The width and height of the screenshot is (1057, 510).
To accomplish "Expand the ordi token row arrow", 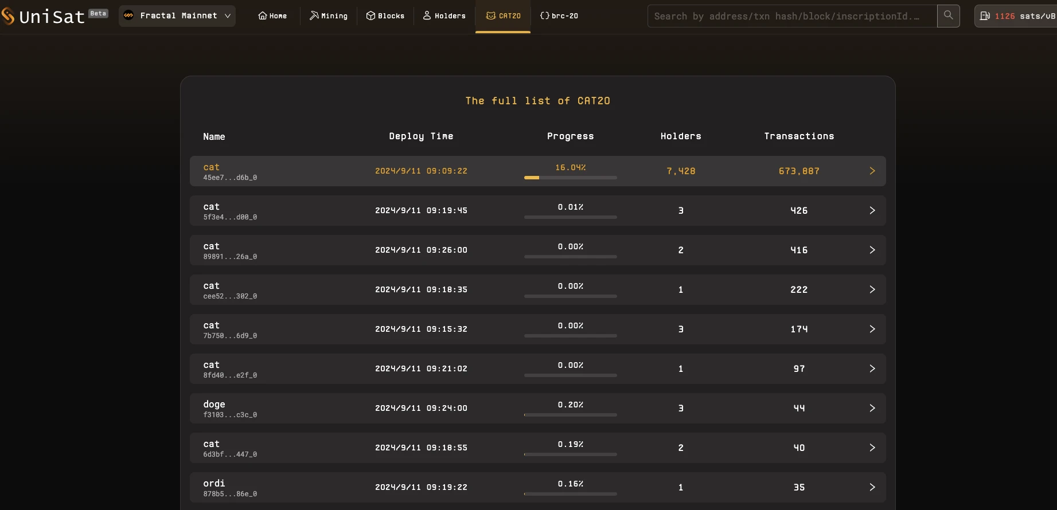I will (x=872, y=487).
